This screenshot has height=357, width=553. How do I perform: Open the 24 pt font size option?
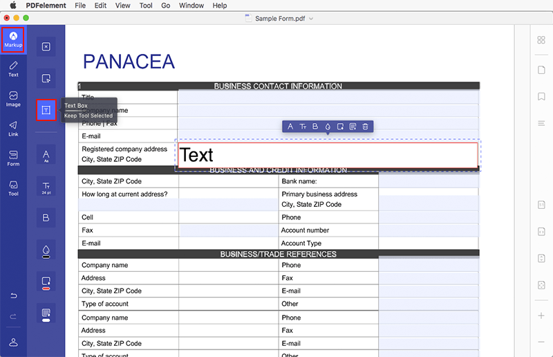[46, 186]
